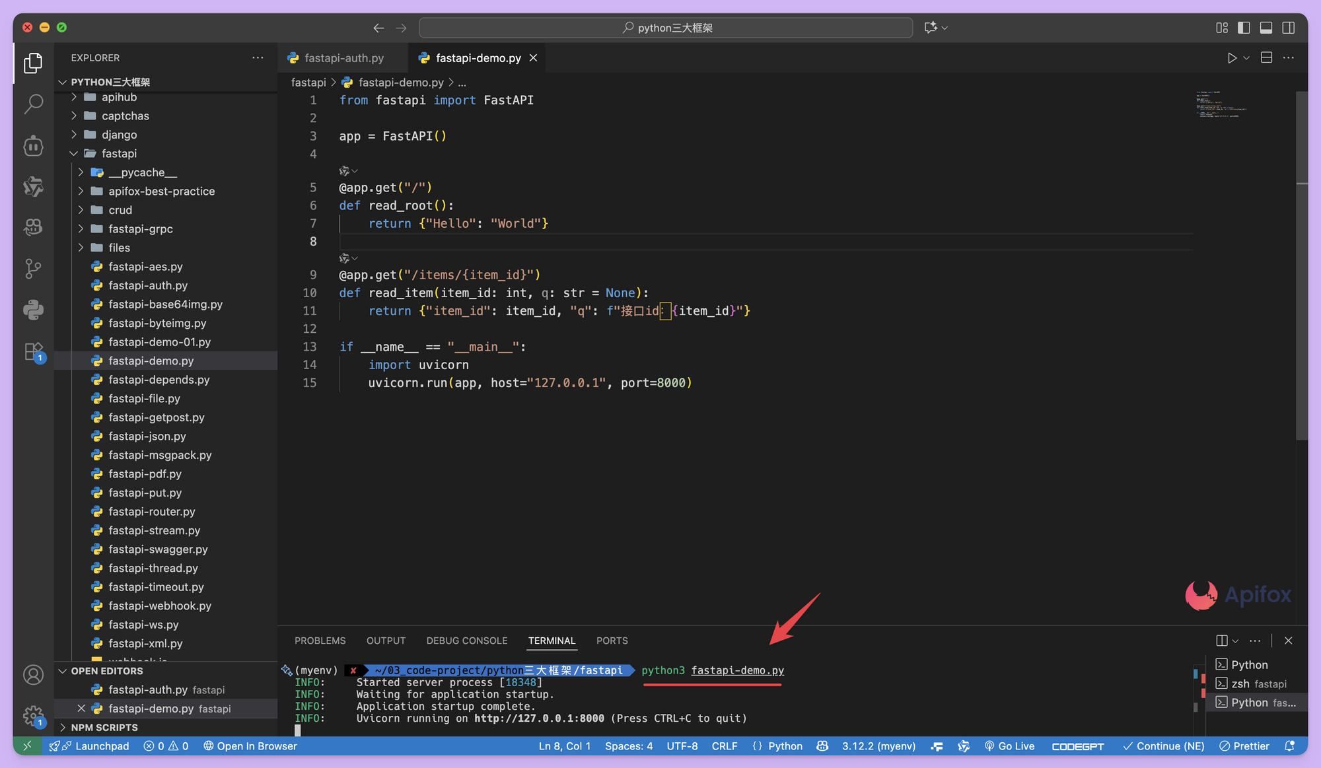Run the Python file via play button
This screenshot has width=1321, height=768.
point(1231,57)
